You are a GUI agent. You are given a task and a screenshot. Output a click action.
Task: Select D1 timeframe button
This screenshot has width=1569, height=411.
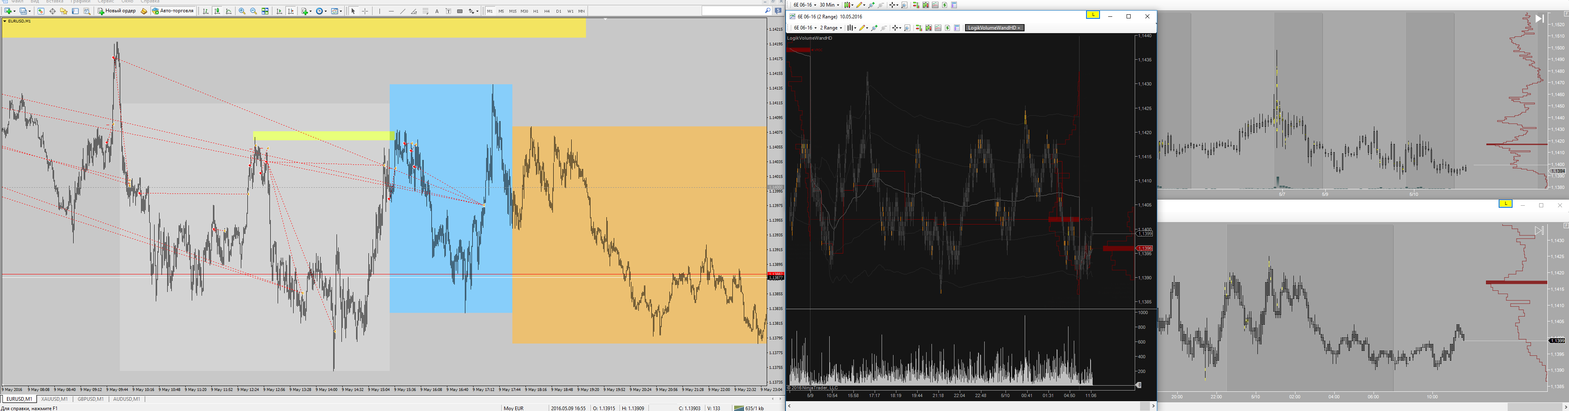pos(559,11)
